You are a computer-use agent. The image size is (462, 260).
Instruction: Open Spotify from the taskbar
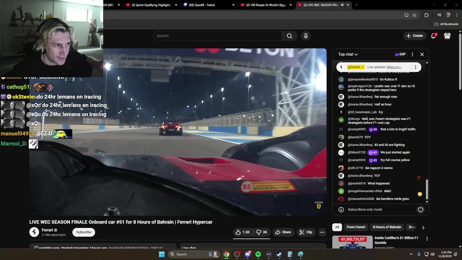click(258, 254)
